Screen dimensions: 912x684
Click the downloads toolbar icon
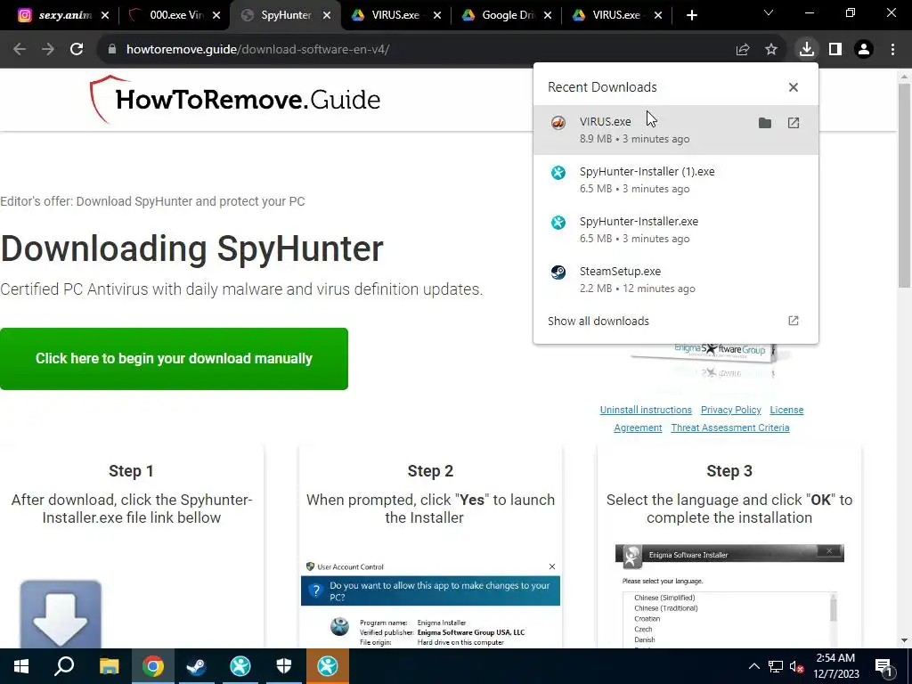click(x=807, y=50)
